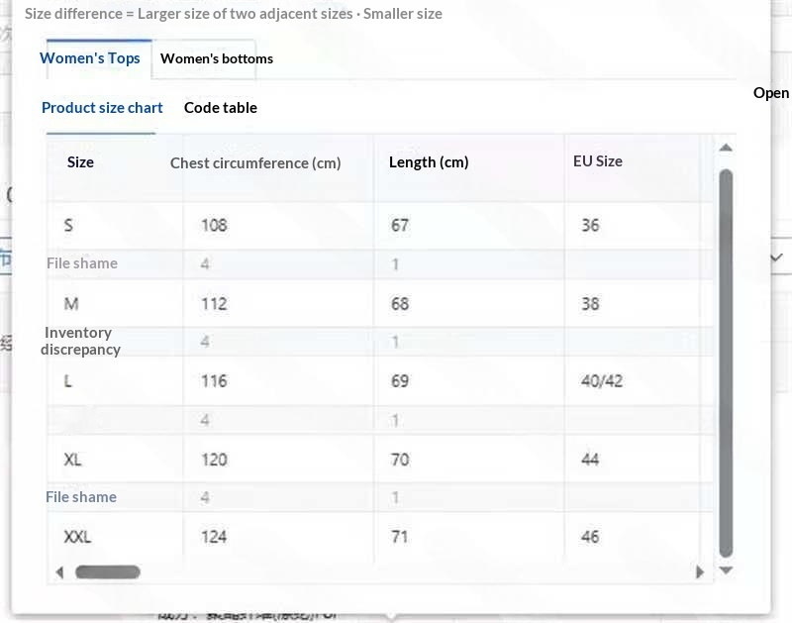Viewport: 792px width, 623px height.
Task: Click the Size column header
Action: (80, 162)
